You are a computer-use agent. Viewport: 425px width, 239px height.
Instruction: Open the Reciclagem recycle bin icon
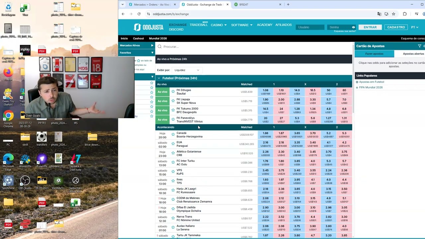(8, 9)
